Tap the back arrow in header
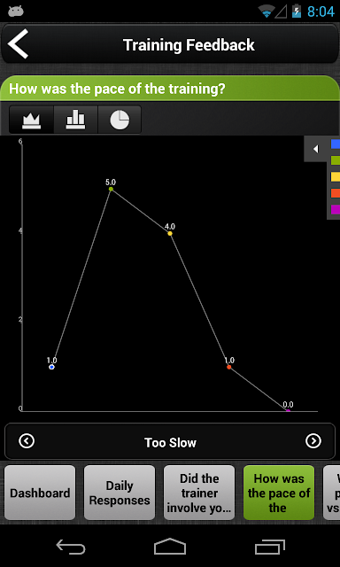 coord(18,44)
